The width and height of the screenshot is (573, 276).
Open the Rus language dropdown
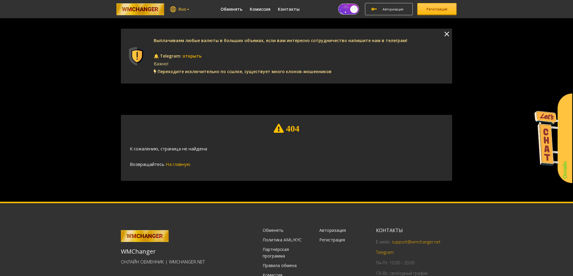pos(182,9)
